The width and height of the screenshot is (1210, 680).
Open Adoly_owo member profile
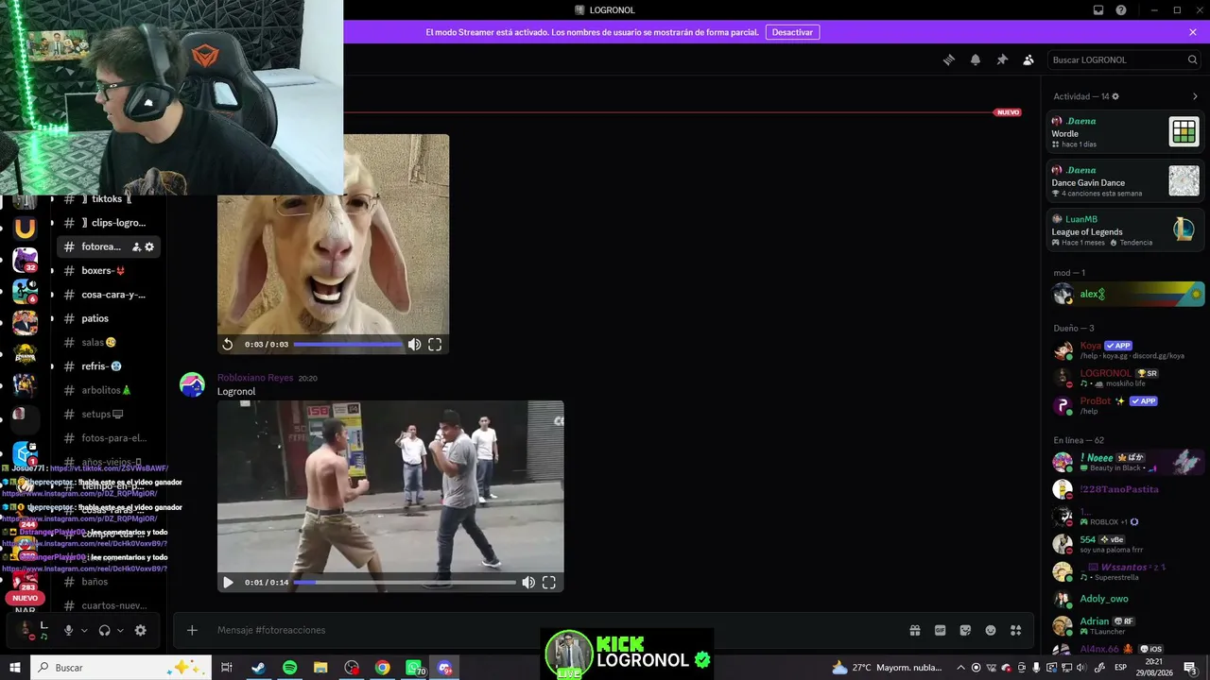tap(1127, 599)
